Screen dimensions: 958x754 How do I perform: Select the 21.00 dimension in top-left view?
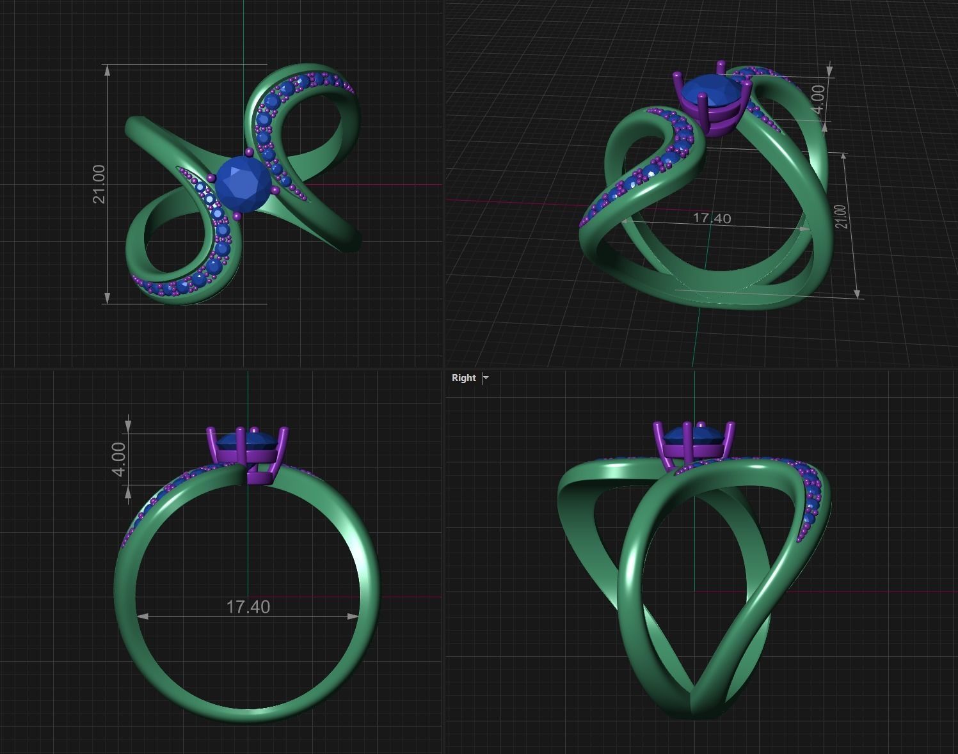click(x=99, y=184)
